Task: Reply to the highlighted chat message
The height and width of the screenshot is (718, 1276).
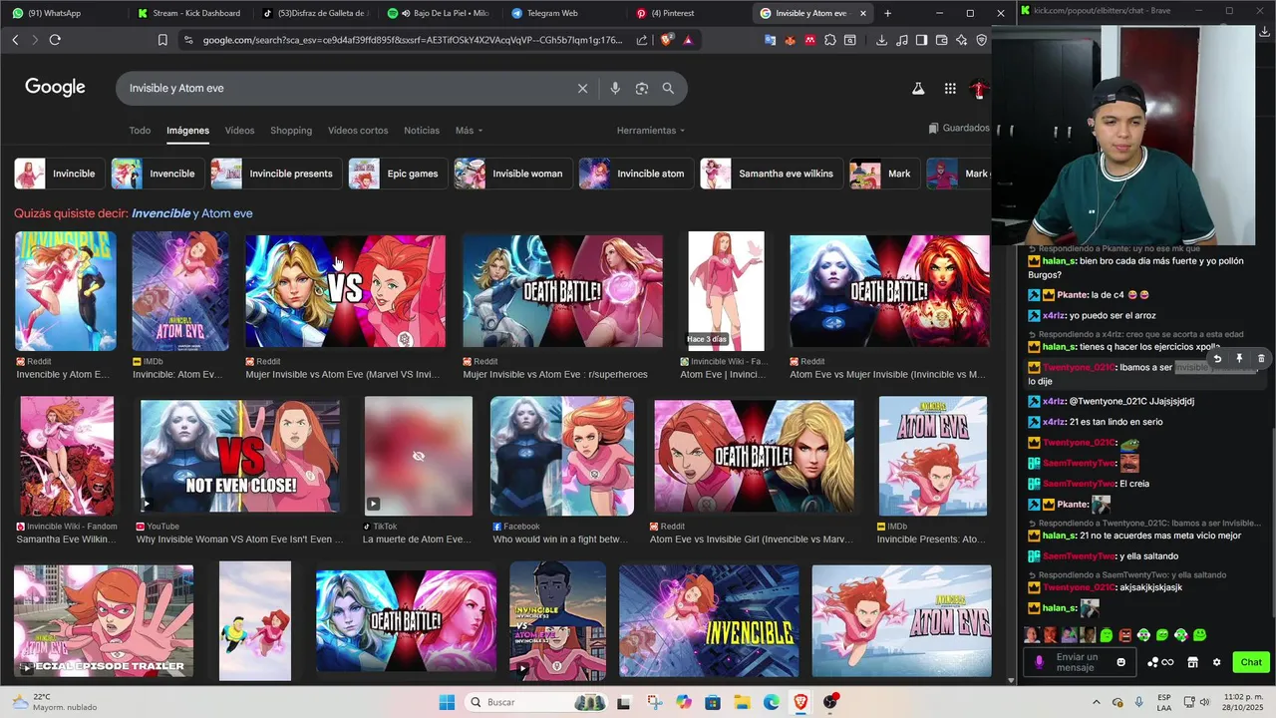Action: pos(1217,358)
